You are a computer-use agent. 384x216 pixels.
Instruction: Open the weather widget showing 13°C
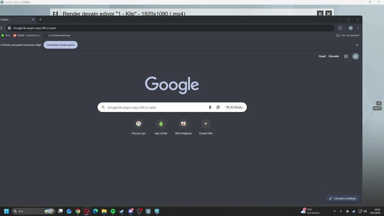(310, 211)
